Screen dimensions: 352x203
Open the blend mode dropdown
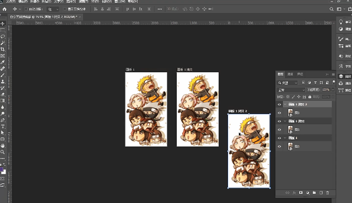coord(291,90)
